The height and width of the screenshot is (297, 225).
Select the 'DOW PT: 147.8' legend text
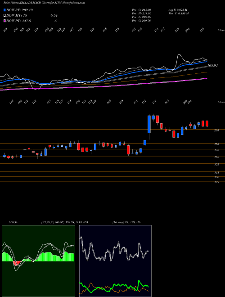click(18, 21)
